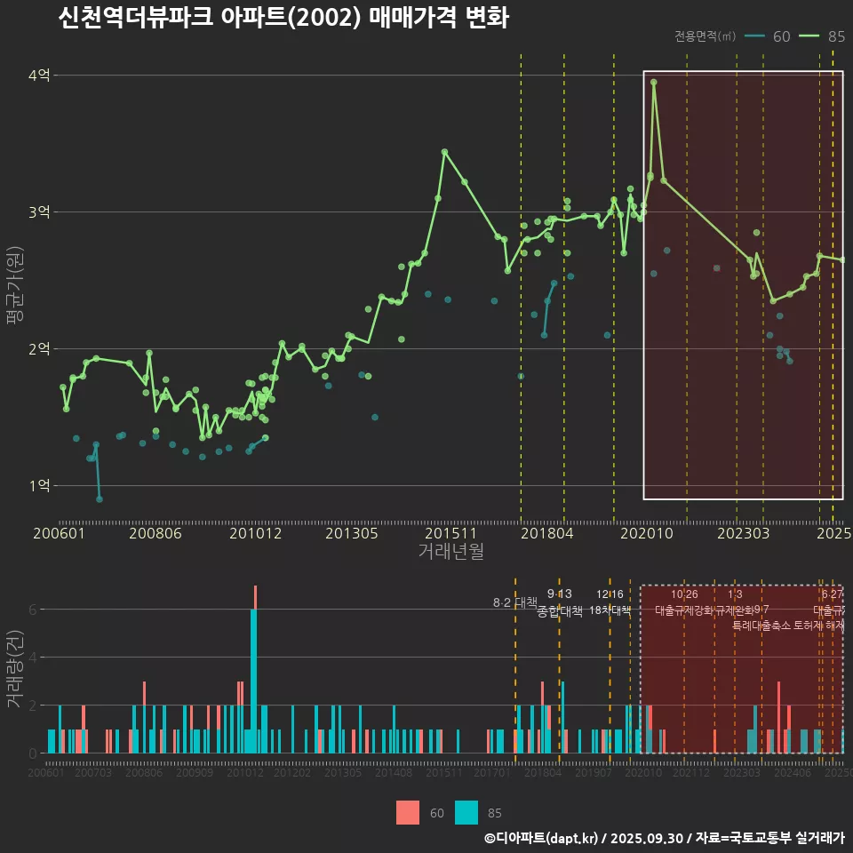The image size is (853, 853).
Task: Select the teal 85 swatch in bottom legend
Action: point(466,812)
